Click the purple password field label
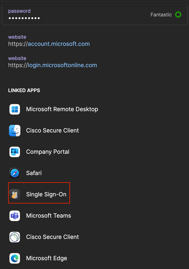The image size is (189, 269). tap(19, 11)
